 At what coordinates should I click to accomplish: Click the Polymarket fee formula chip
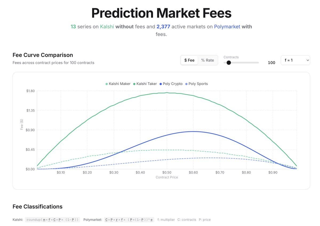(129, 220)
